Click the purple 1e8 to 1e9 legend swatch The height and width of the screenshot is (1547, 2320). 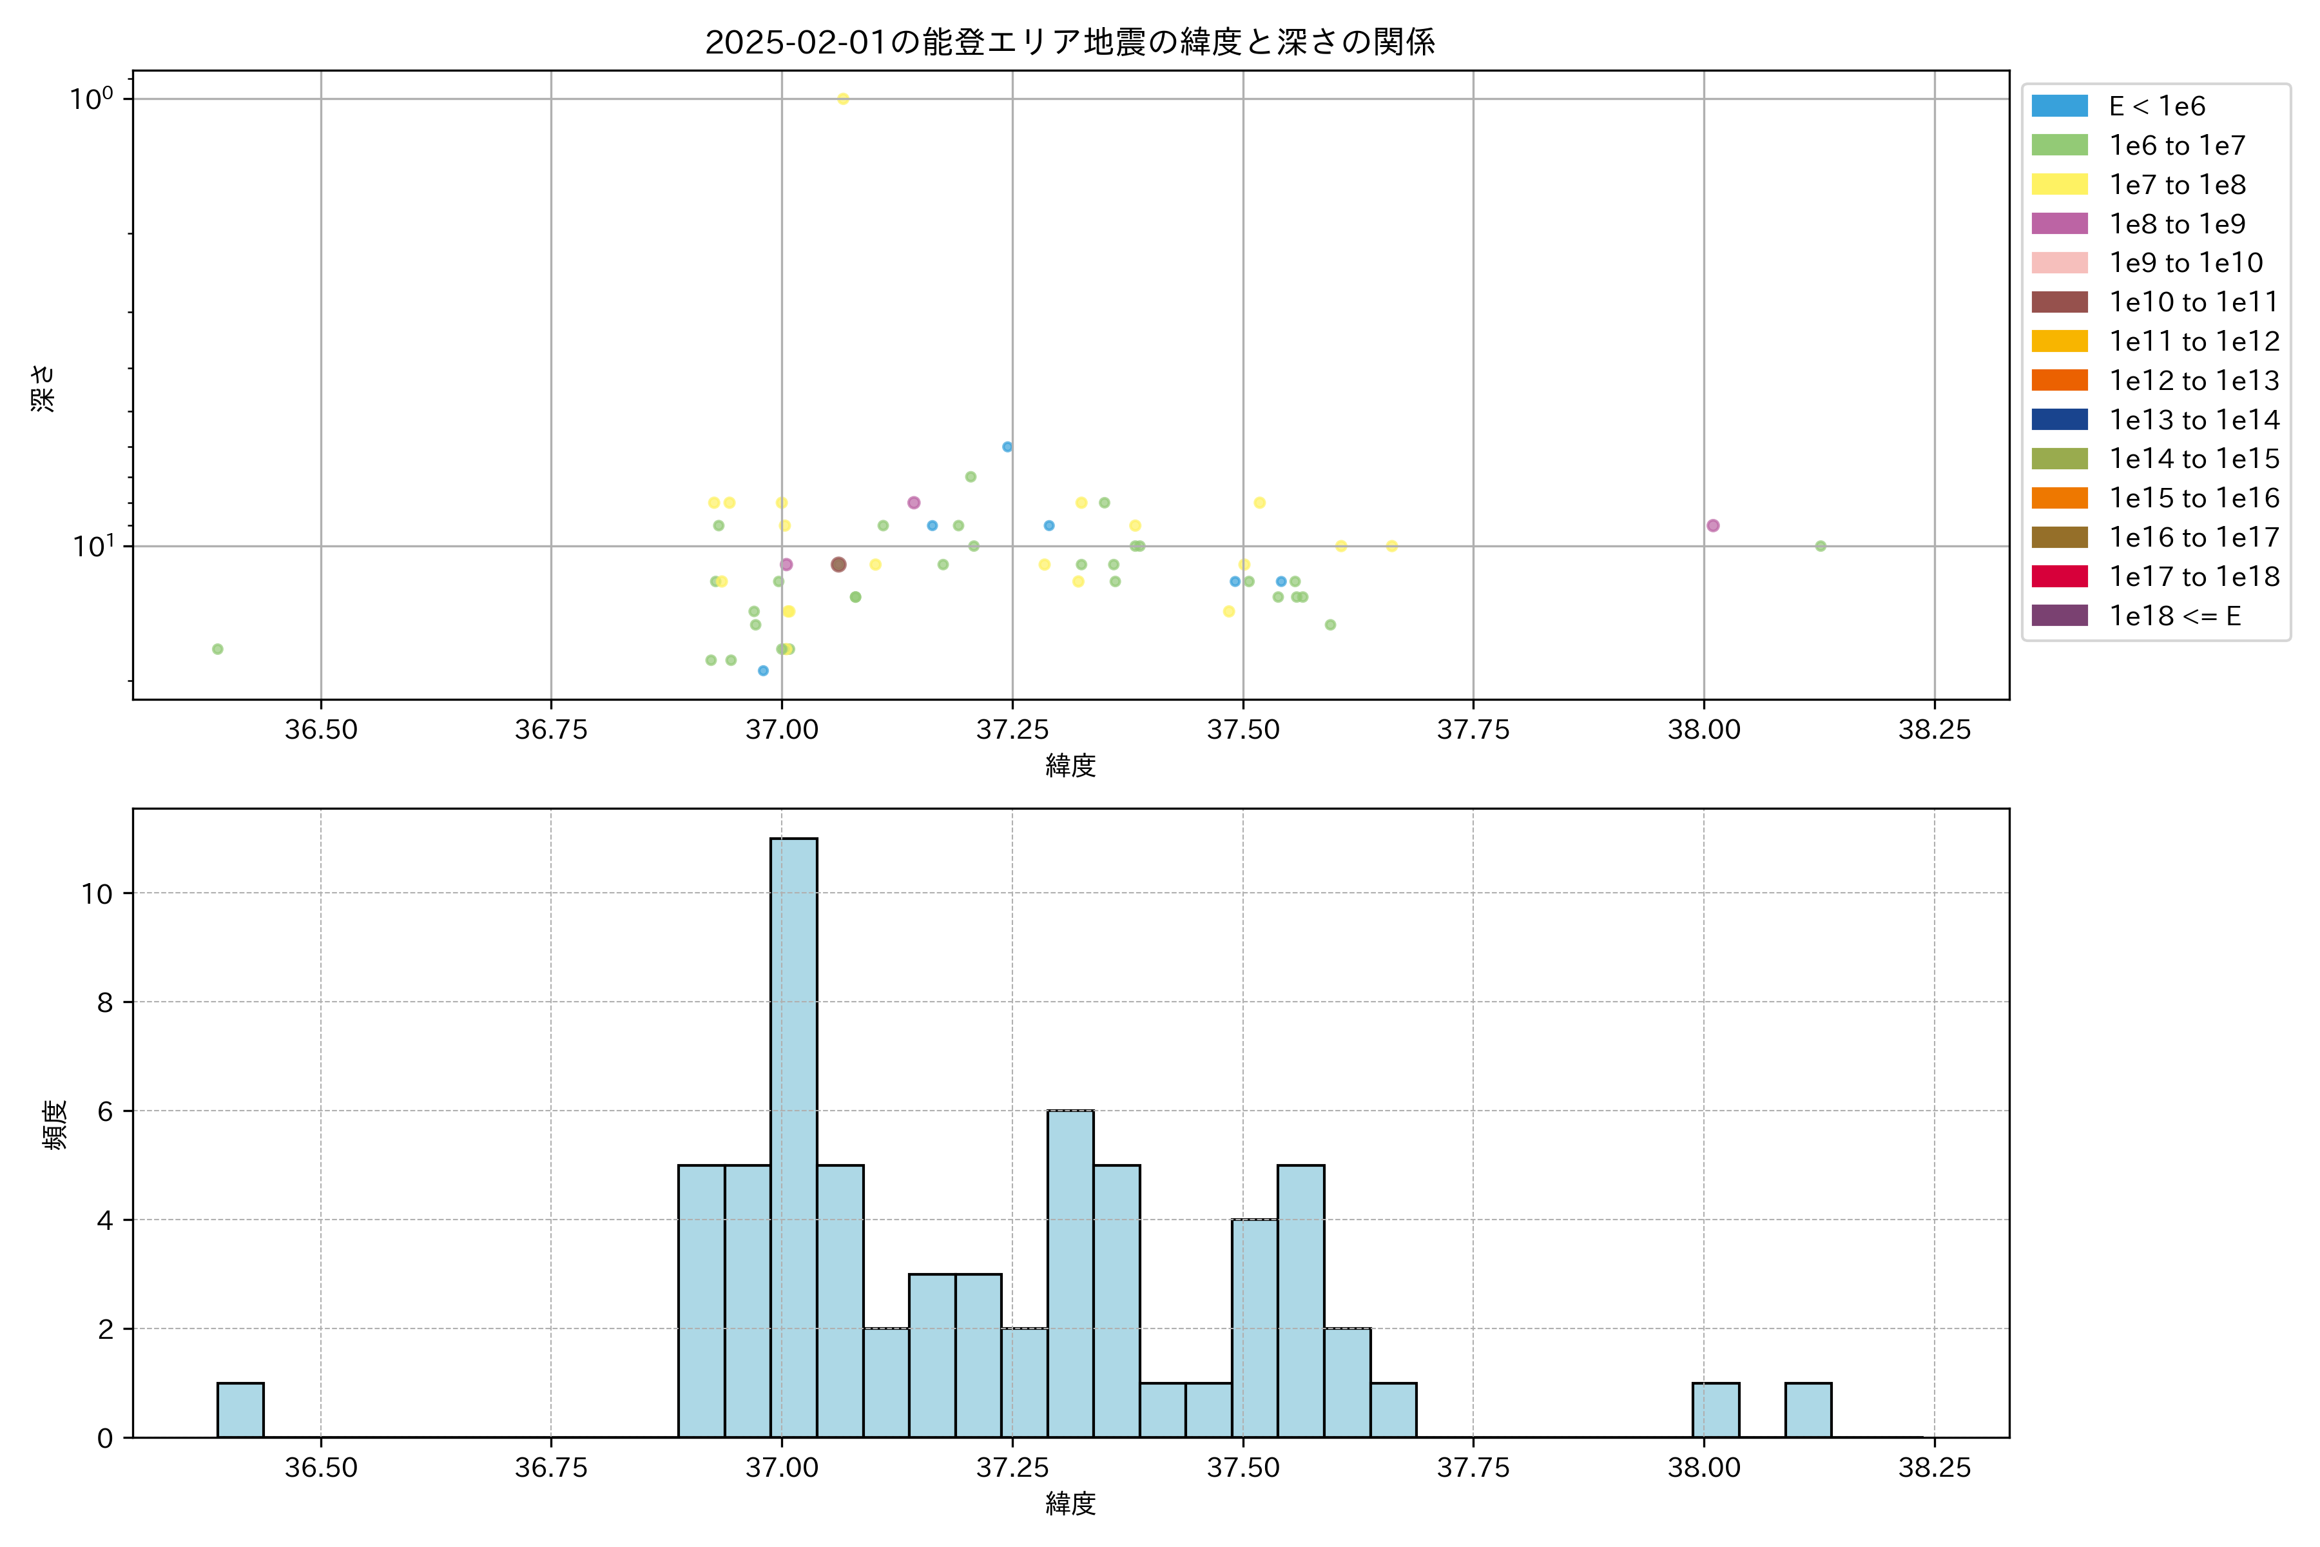2058,224
